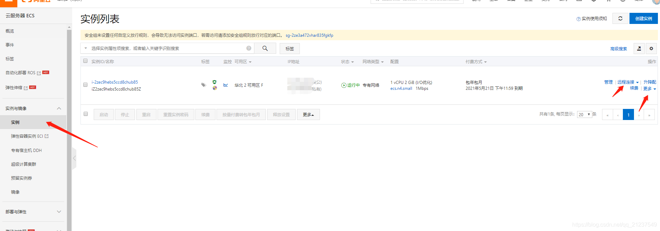The width and height of the screenshot is (660, 231).
Task: Open the bottom toolbar 更多 dropdown
Action: [x=308, y=114]
